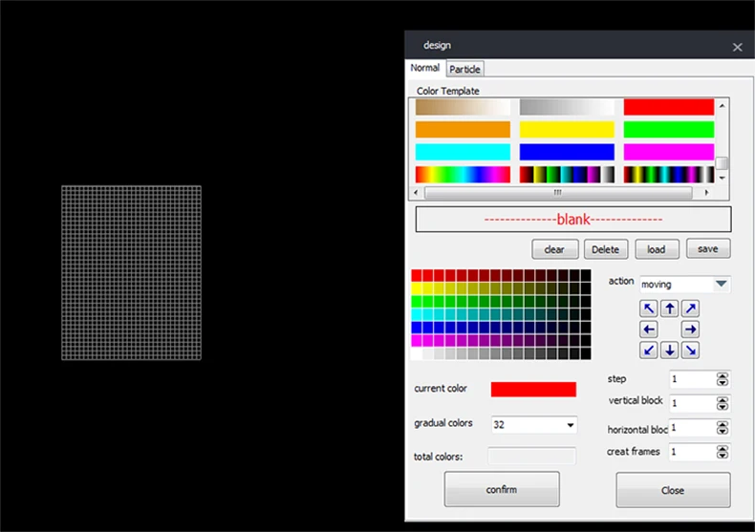This screenshot has width=755, height=532.
Task: Select the smooth rainbow gradient template
Action: point(463,175)
